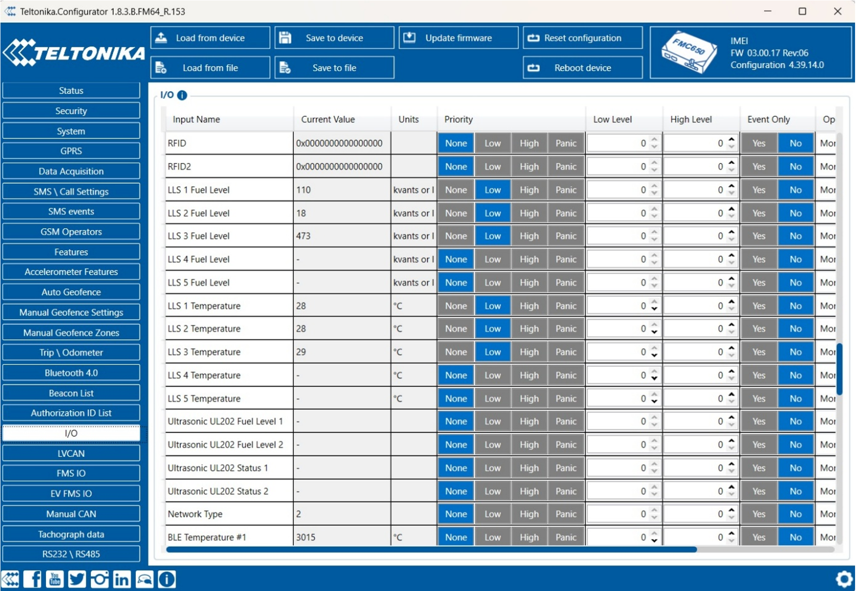
Task: Click the FMC650 device image
Action: (x=689, y=52)
